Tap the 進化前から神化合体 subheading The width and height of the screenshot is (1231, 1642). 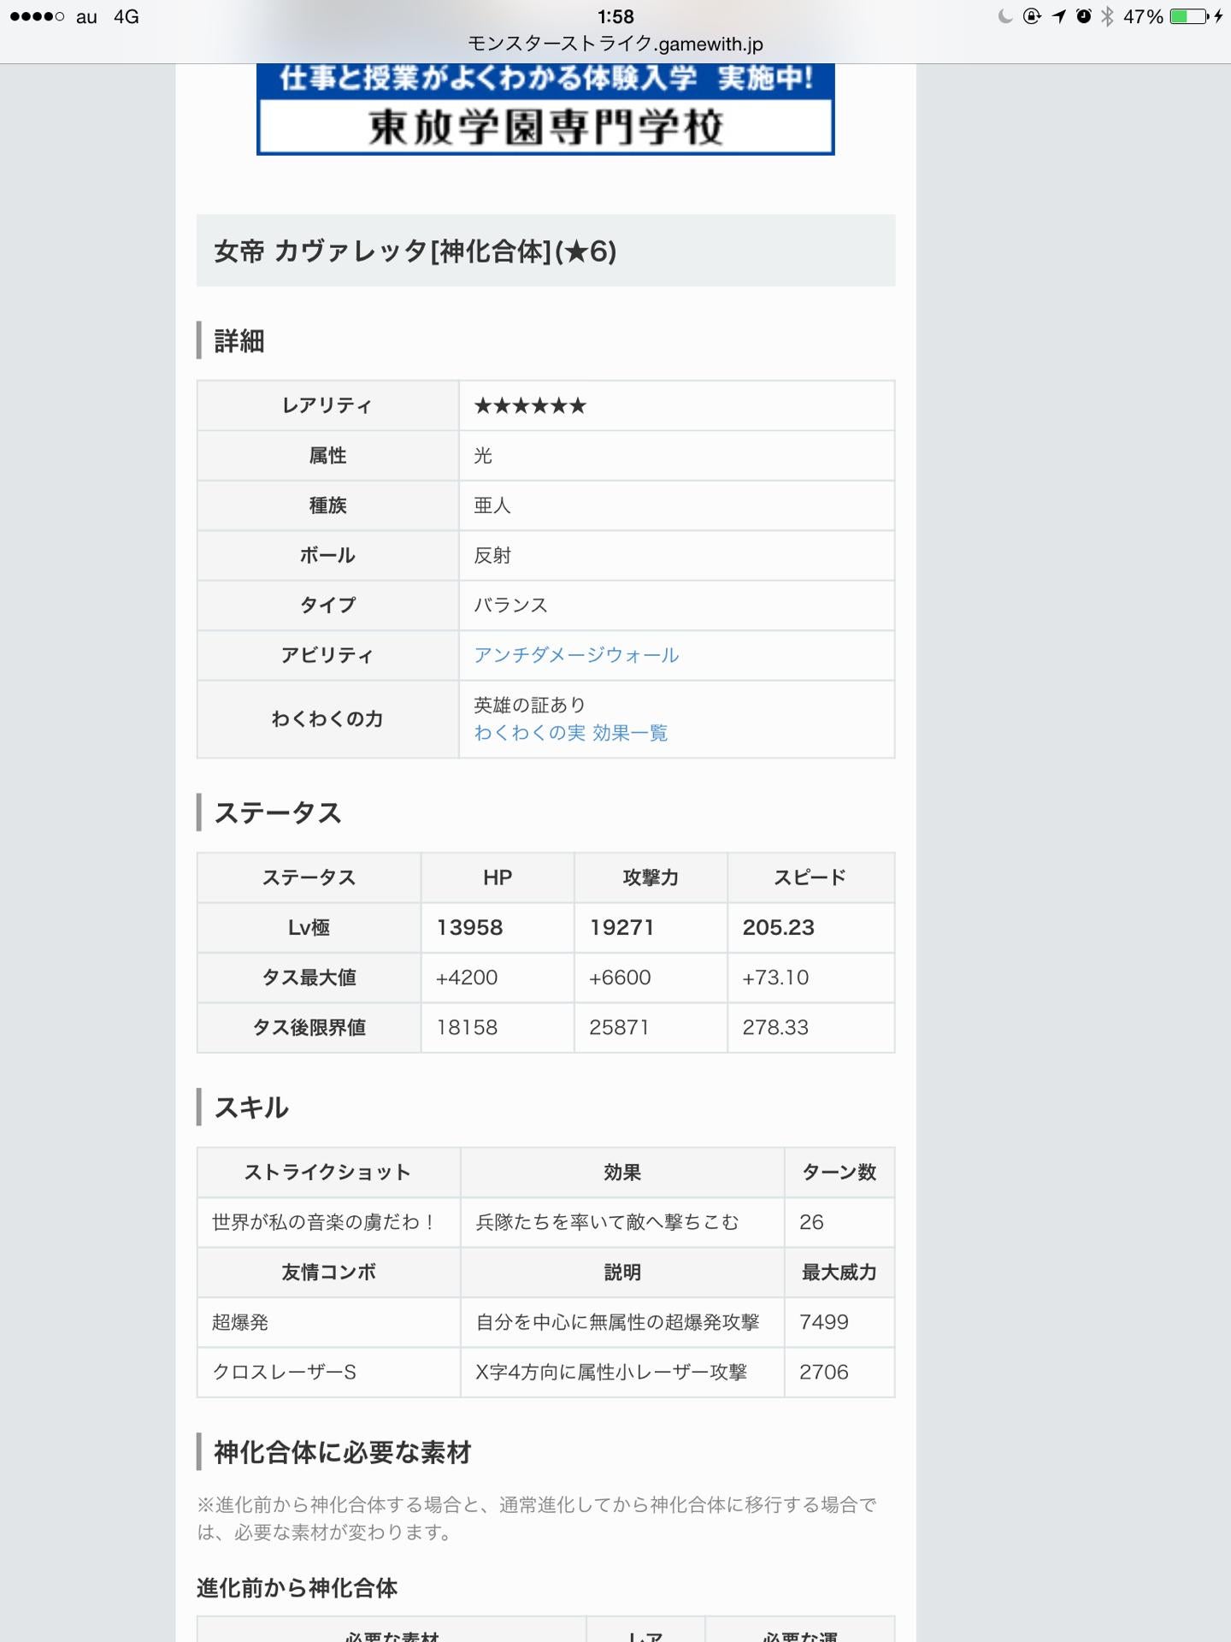(297, 1588)
